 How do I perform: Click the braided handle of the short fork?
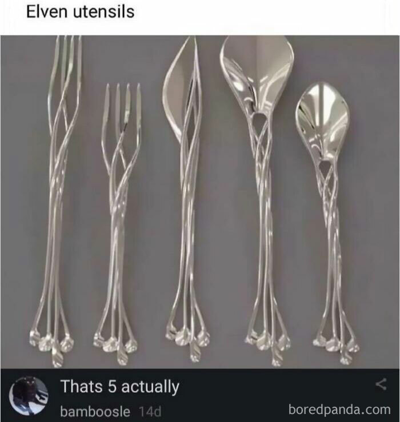pyautogui.click(x=117, y=215)
